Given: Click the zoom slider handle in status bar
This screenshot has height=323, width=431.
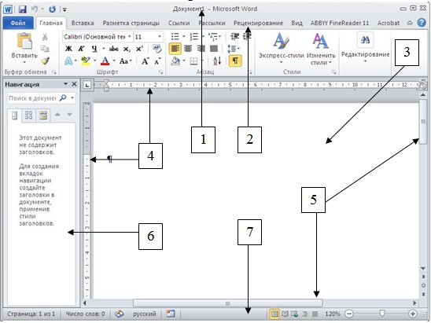Looking at the screenshot, I should (x=381, y=313).
